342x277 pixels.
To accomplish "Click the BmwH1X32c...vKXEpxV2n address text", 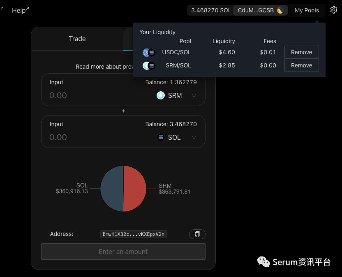I will tap(134, 234).
